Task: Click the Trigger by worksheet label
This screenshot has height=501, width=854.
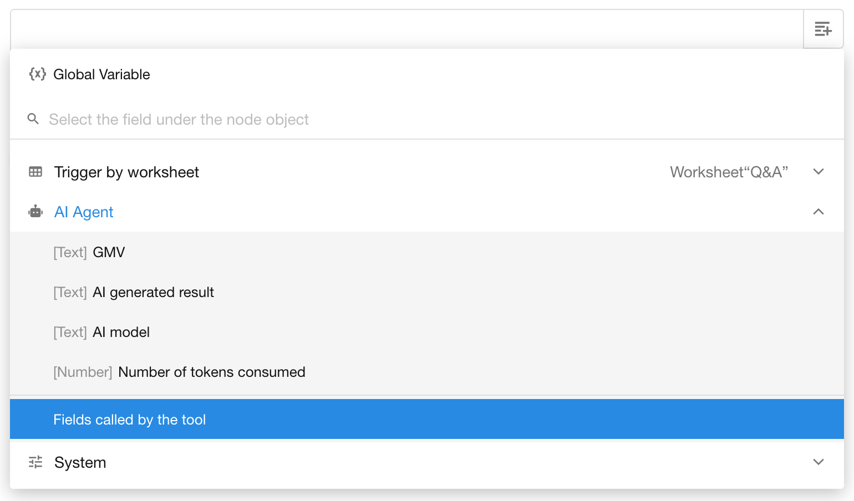Action: click(x=126, y=172)
